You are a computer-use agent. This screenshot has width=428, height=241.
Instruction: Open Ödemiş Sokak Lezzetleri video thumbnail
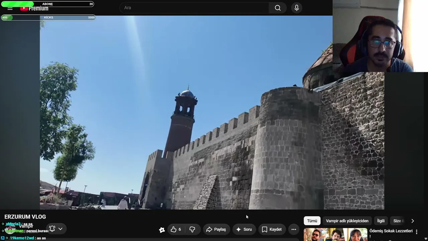(x=335, y=235)
